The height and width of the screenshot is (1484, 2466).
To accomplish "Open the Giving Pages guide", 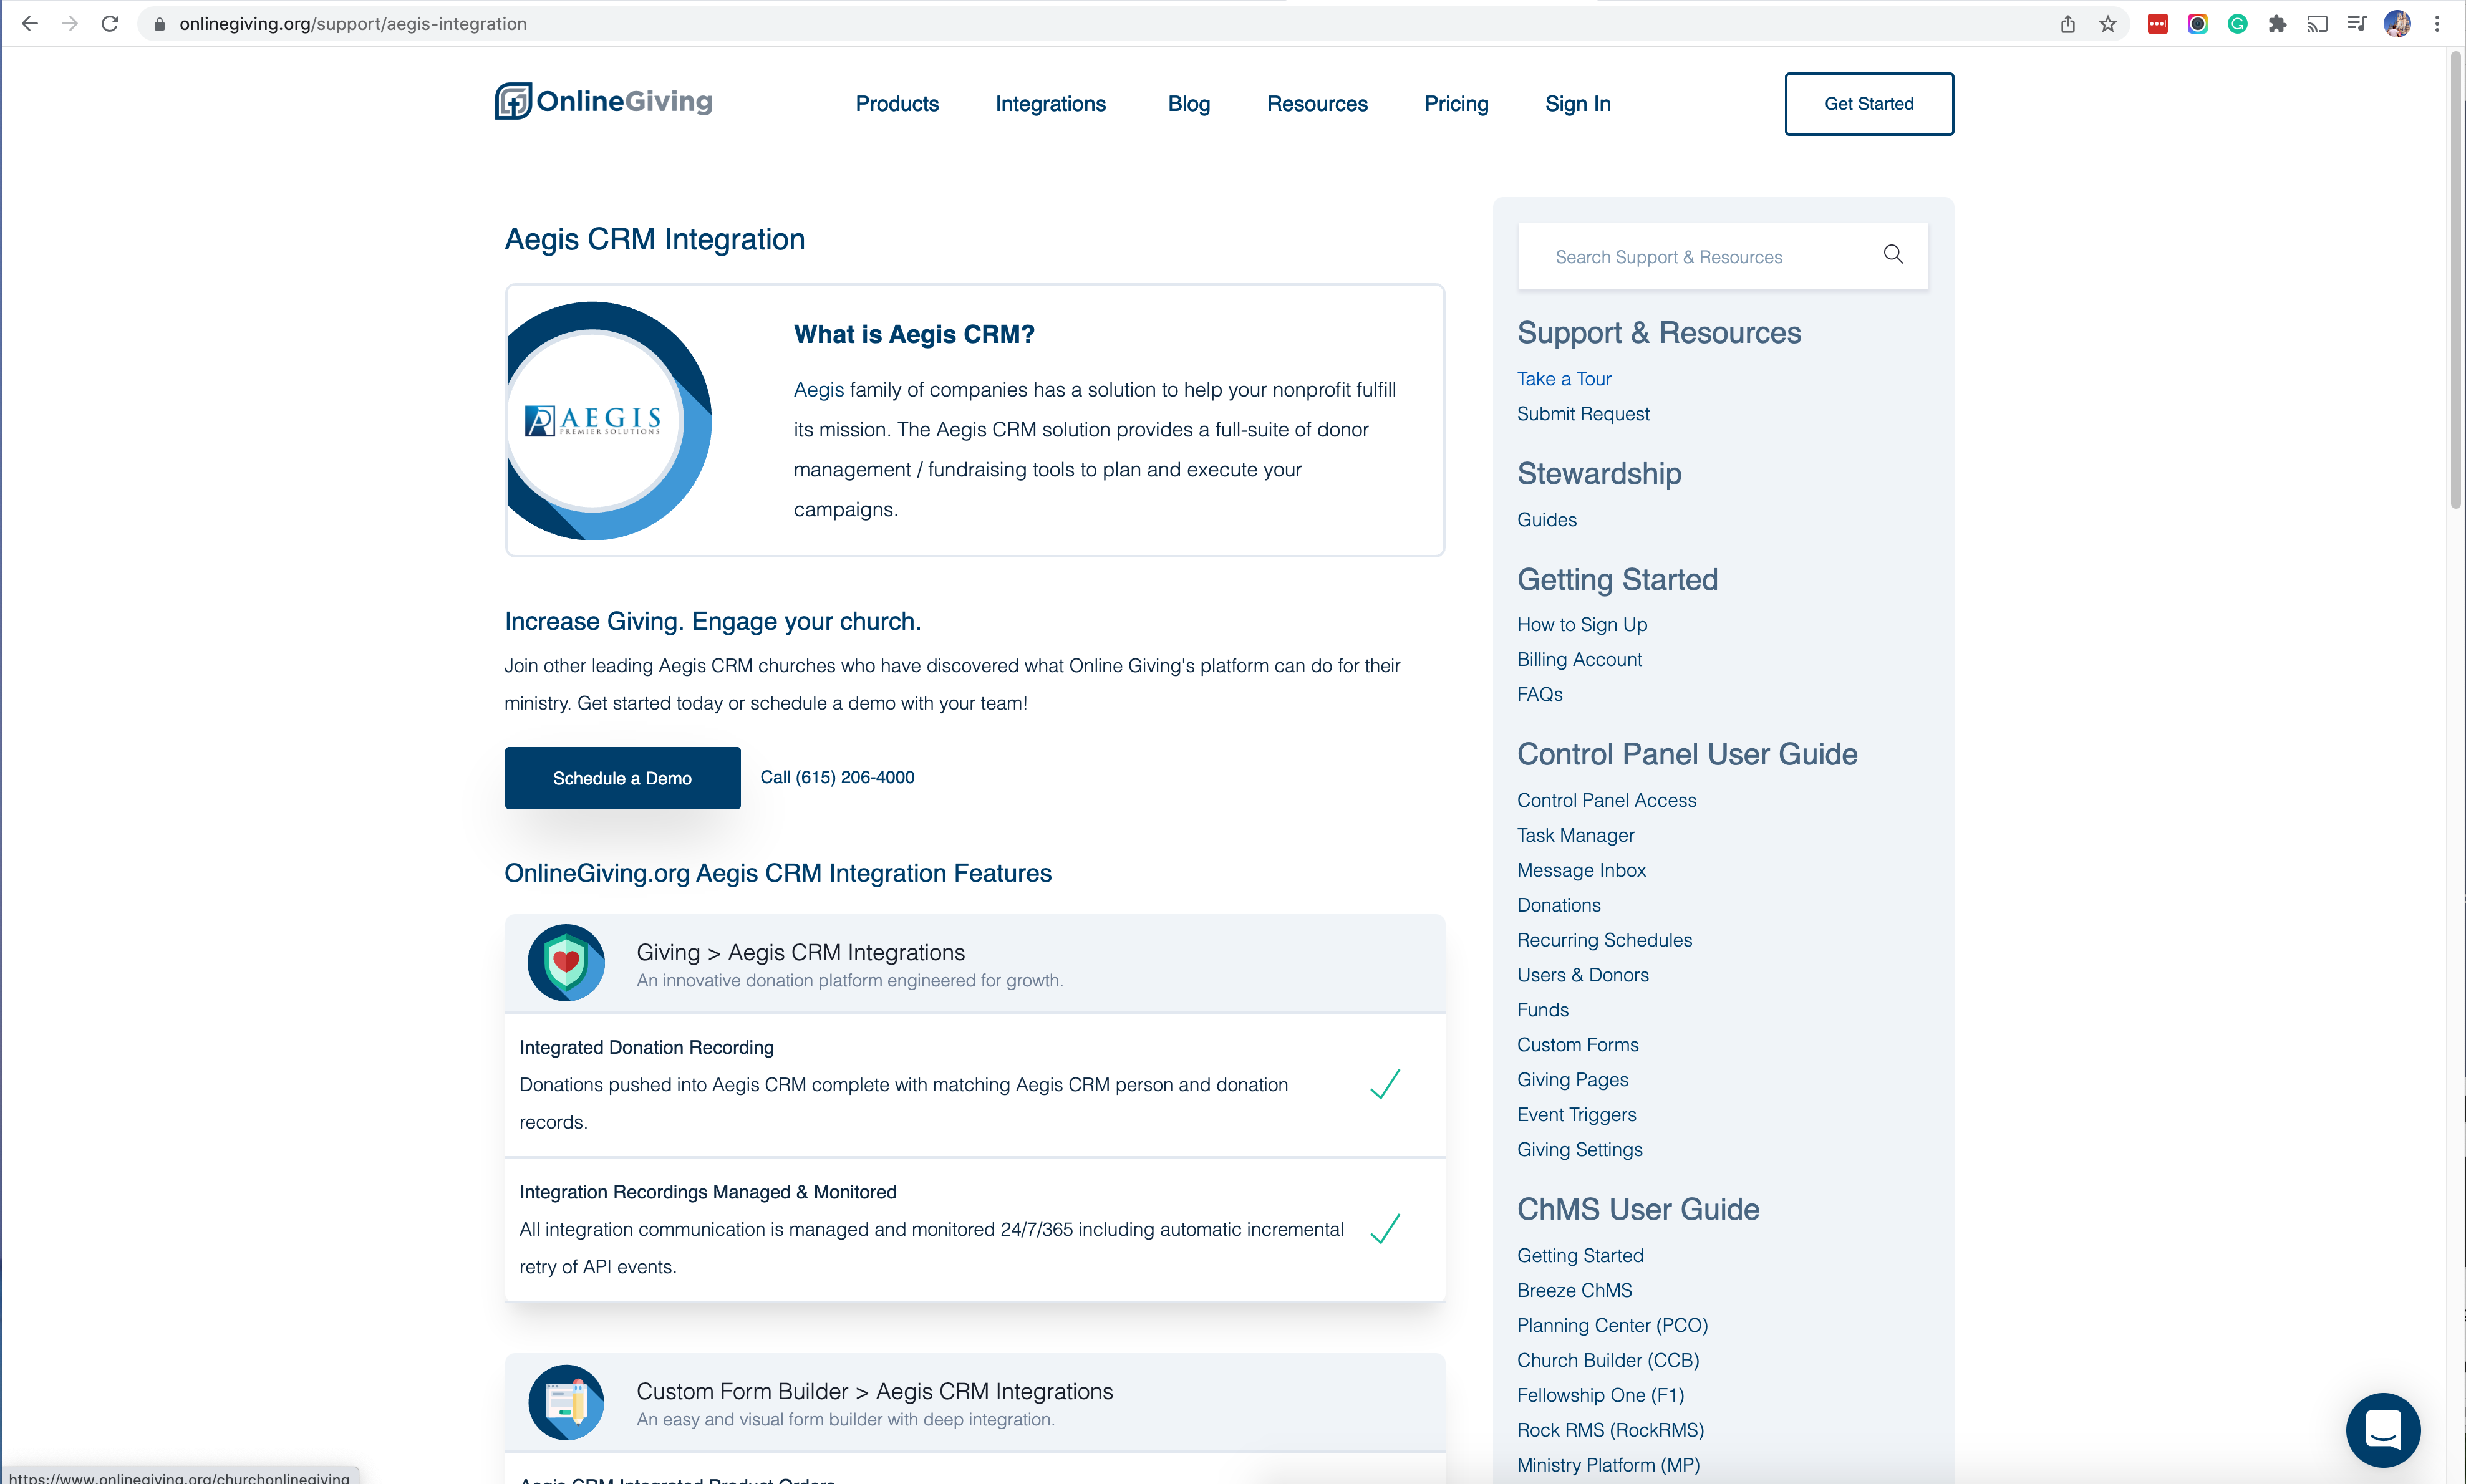I will pyautogui.click(x=1572, y=1081).
